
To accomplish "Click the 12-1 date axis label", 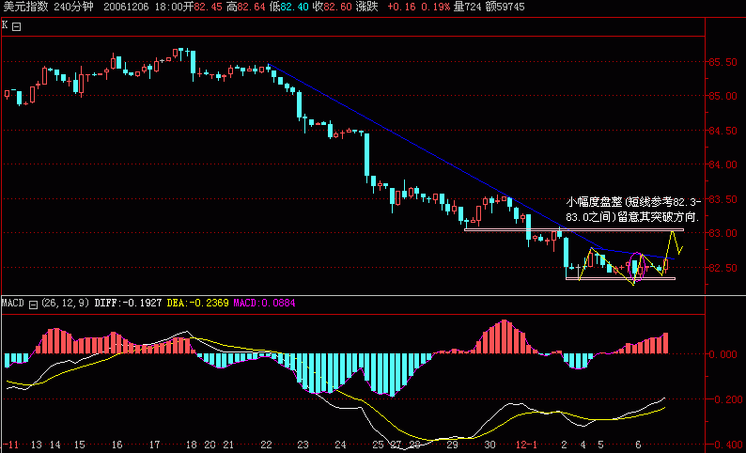I will 526,445.
